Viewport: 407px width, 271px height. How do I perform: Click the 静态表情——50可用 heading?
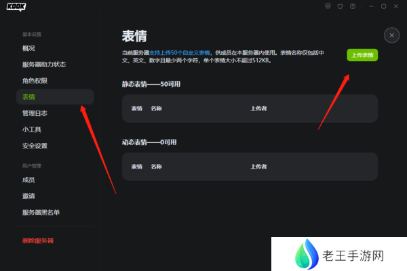coord(151,84)
